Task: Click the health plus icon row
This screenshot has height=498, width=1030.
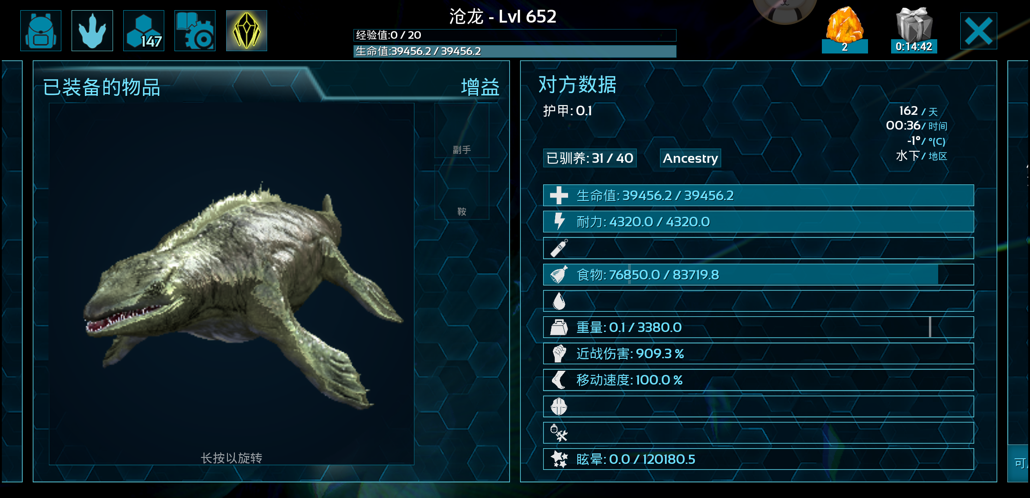Action: 758,196
